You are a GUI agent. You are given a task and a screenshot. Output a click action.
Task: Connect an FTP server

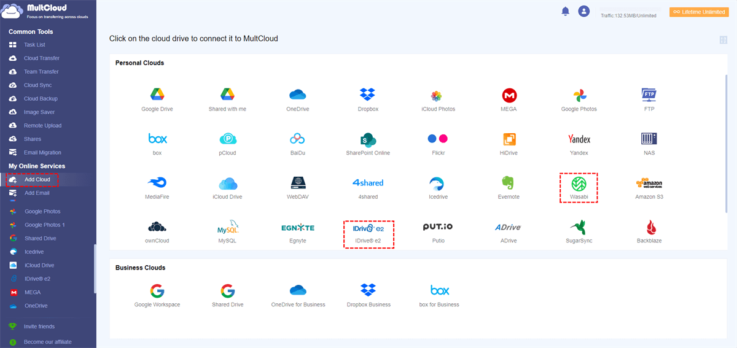tap(649, 100)
